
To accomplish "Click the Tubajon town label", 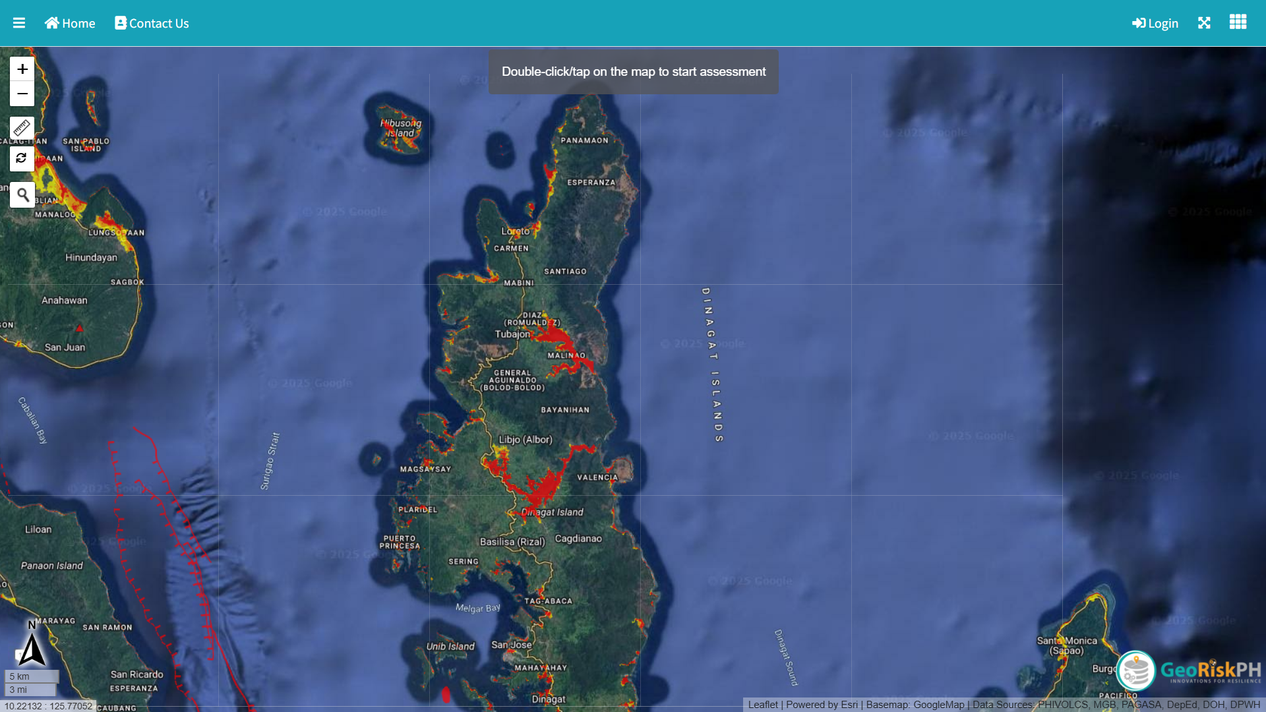I will 512,334.
